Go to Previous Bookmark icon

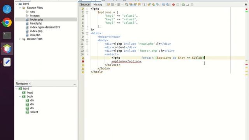[x=149, y=5]
